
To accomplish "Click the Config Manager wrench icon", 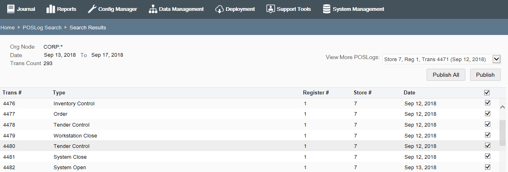I will coord(92,9).
